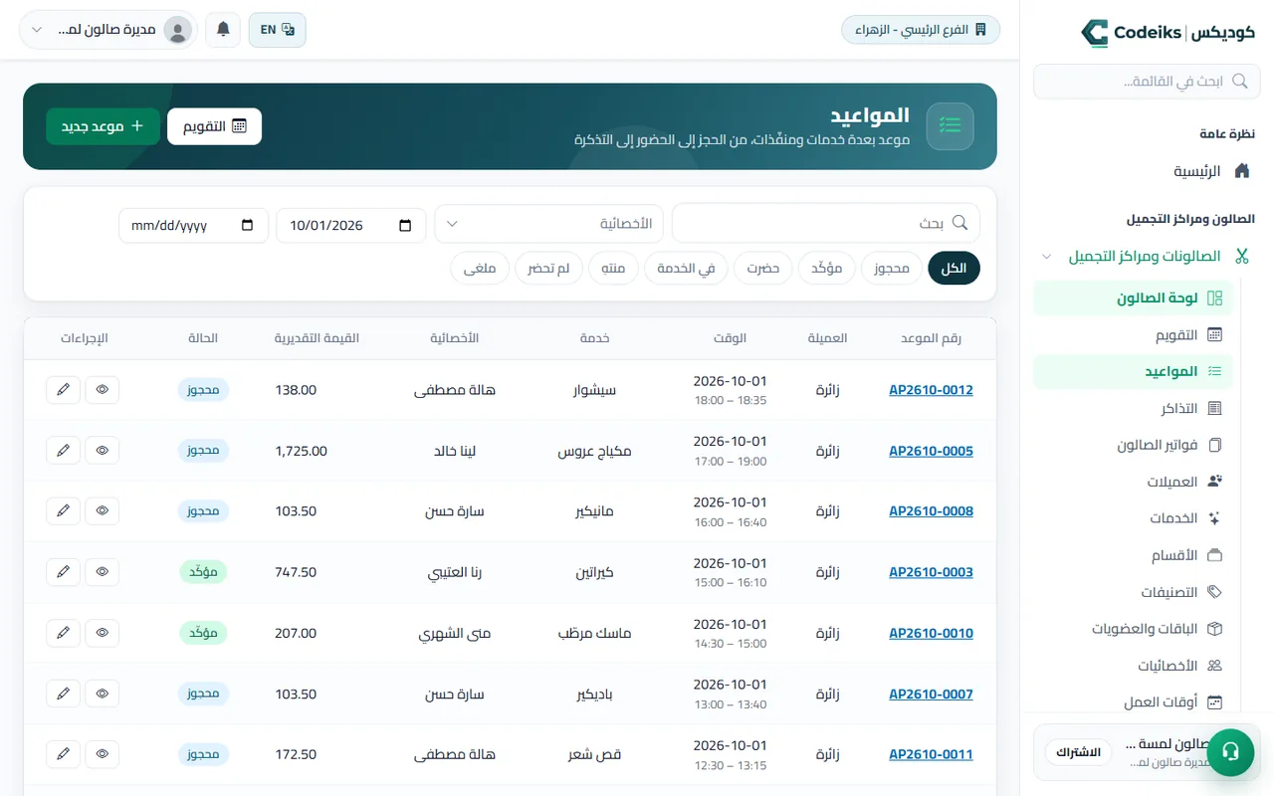Show appointment AP2610-0008 via eye icon
The image size is (1274, 796).
(102, 511)
